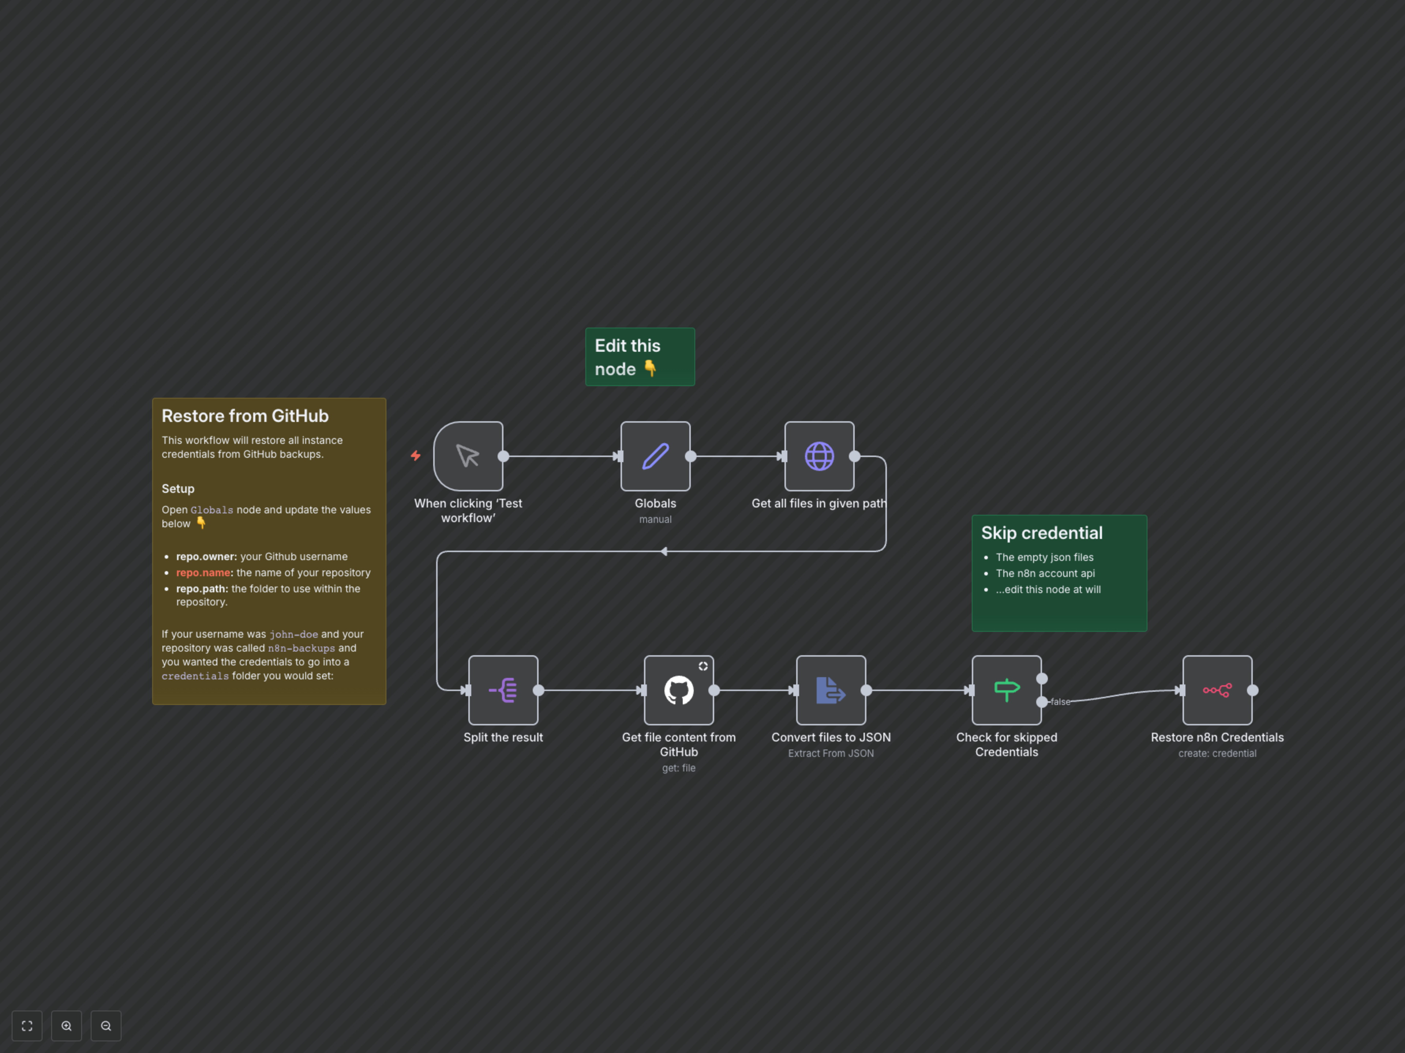The height and width of the screenshot is (1053, 1405).
Task: Select the Globals pencil node
Action: click(655, 456)
